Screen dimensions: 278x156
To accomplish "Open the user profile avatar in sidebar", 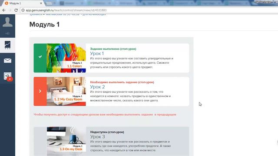I will coord(8,22).
